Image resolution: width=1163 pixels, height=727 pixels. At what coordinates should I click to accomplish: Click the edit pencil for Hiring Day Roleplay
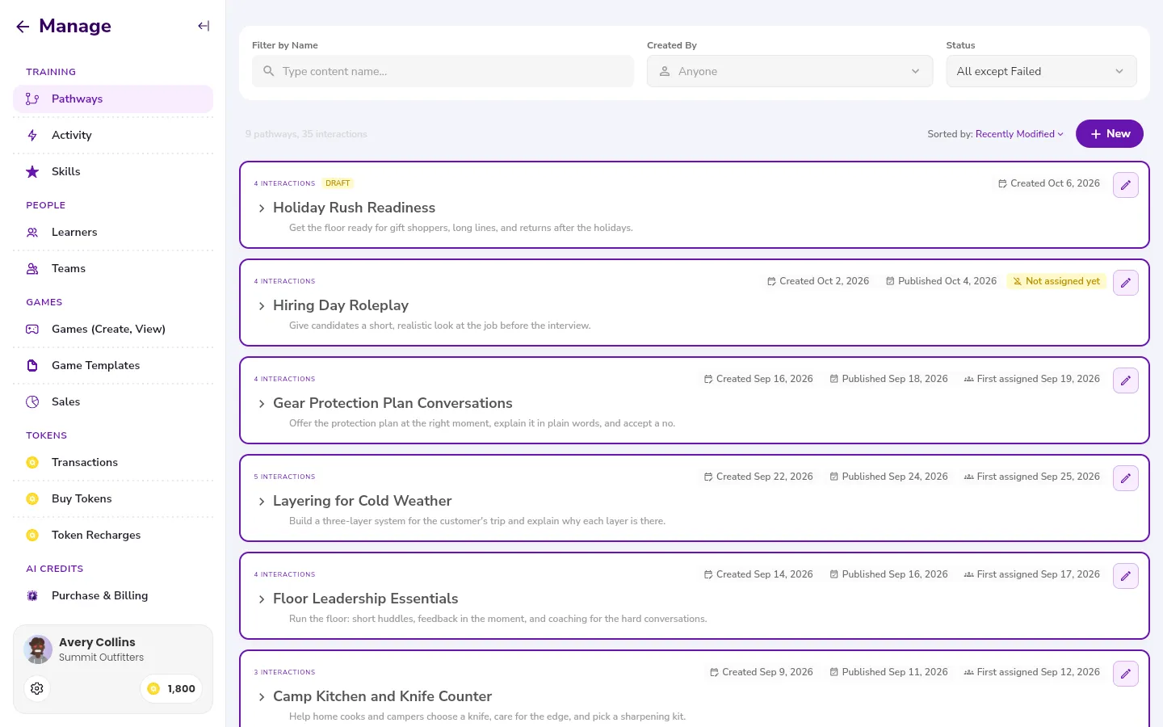tap(1126, 283)
